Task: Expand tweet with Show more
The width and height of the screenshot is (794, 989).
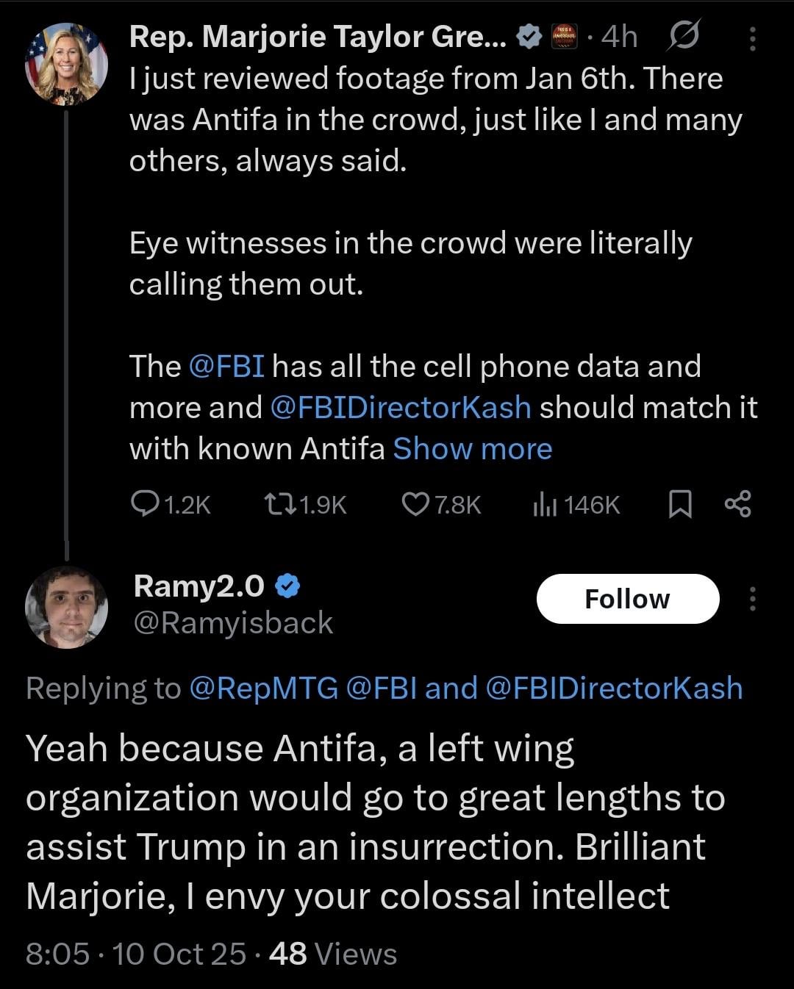Action: pos(473,448)
